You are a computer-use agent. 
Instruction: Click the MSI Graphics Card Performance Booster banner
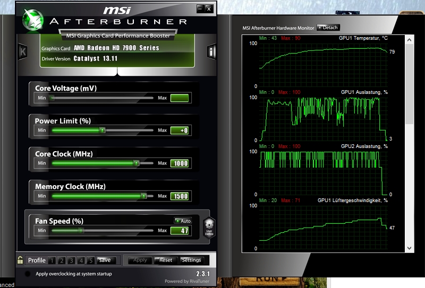pyautogui.click(x=118, y=36)
